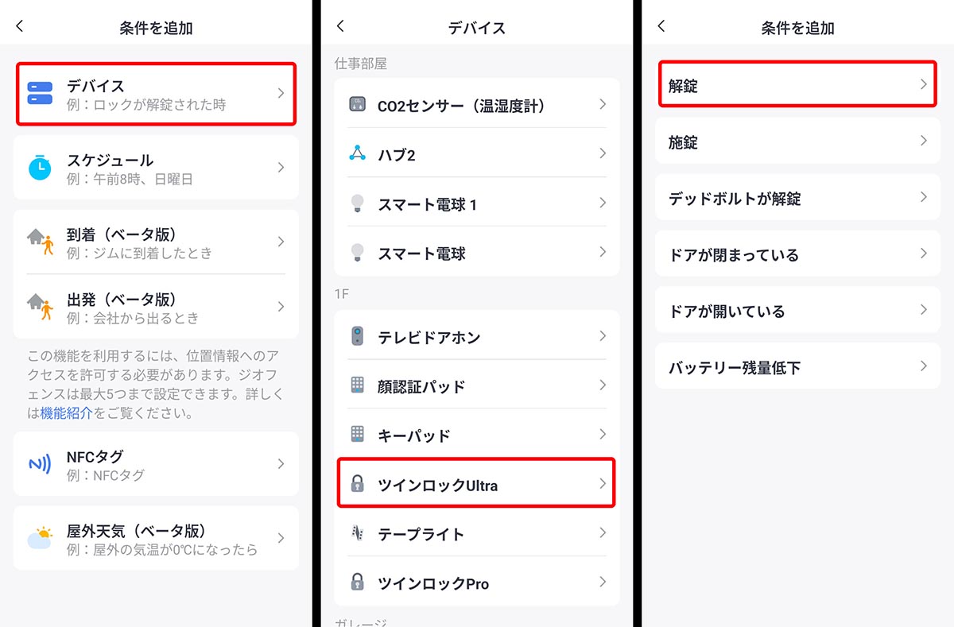954x627 pixels.
Task: Choose the ドアが開いている option
Action: (x=797, y=311)
